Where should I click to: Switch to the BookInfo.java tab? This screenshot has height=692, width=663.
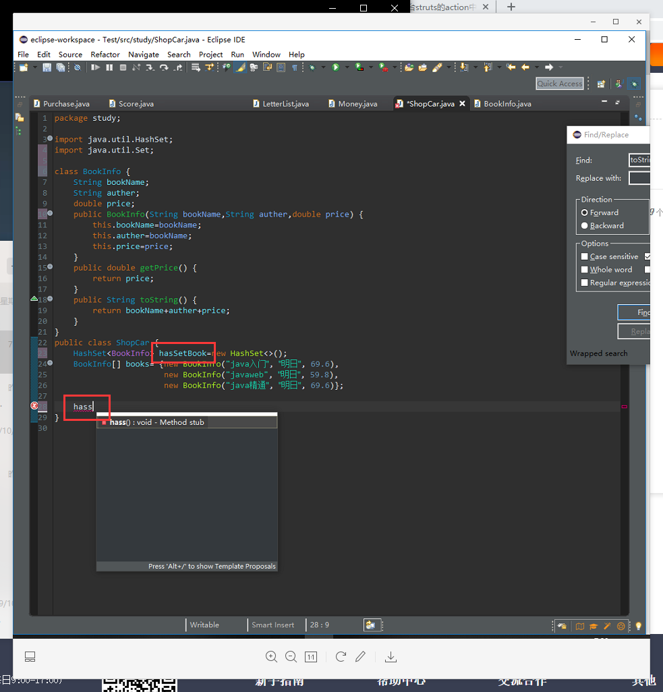click(x=503, y=104)
